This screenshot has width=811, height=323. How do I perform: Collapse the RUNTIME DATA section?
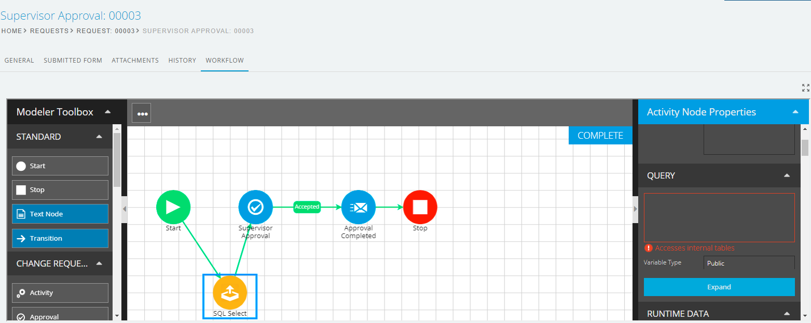[787, 314]
